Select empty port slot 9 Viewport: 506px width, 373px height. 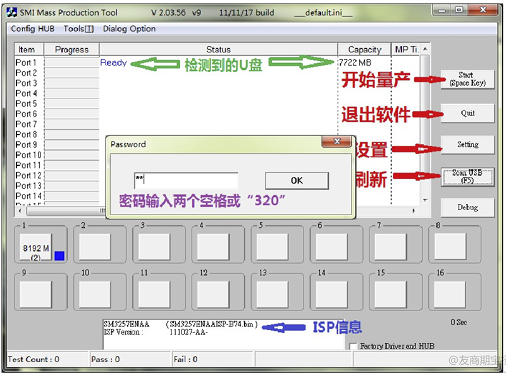point(36,294)
